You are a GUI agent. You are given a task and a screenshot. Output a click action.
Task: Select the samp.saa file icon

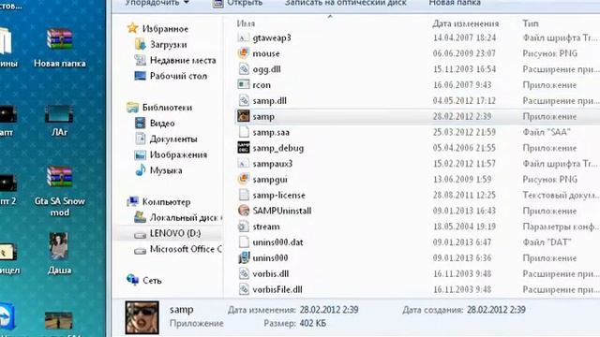tap(244, 132)
